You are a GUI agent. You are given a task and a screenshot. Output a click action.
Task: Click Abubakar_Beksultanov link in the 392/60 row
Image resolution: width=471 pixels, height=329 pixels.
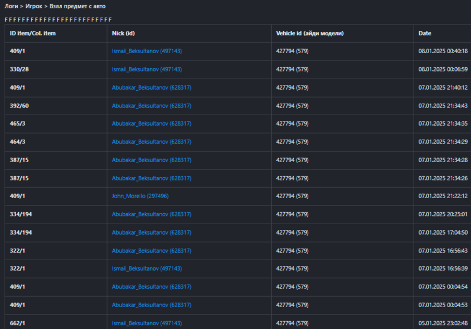[151, 106]
